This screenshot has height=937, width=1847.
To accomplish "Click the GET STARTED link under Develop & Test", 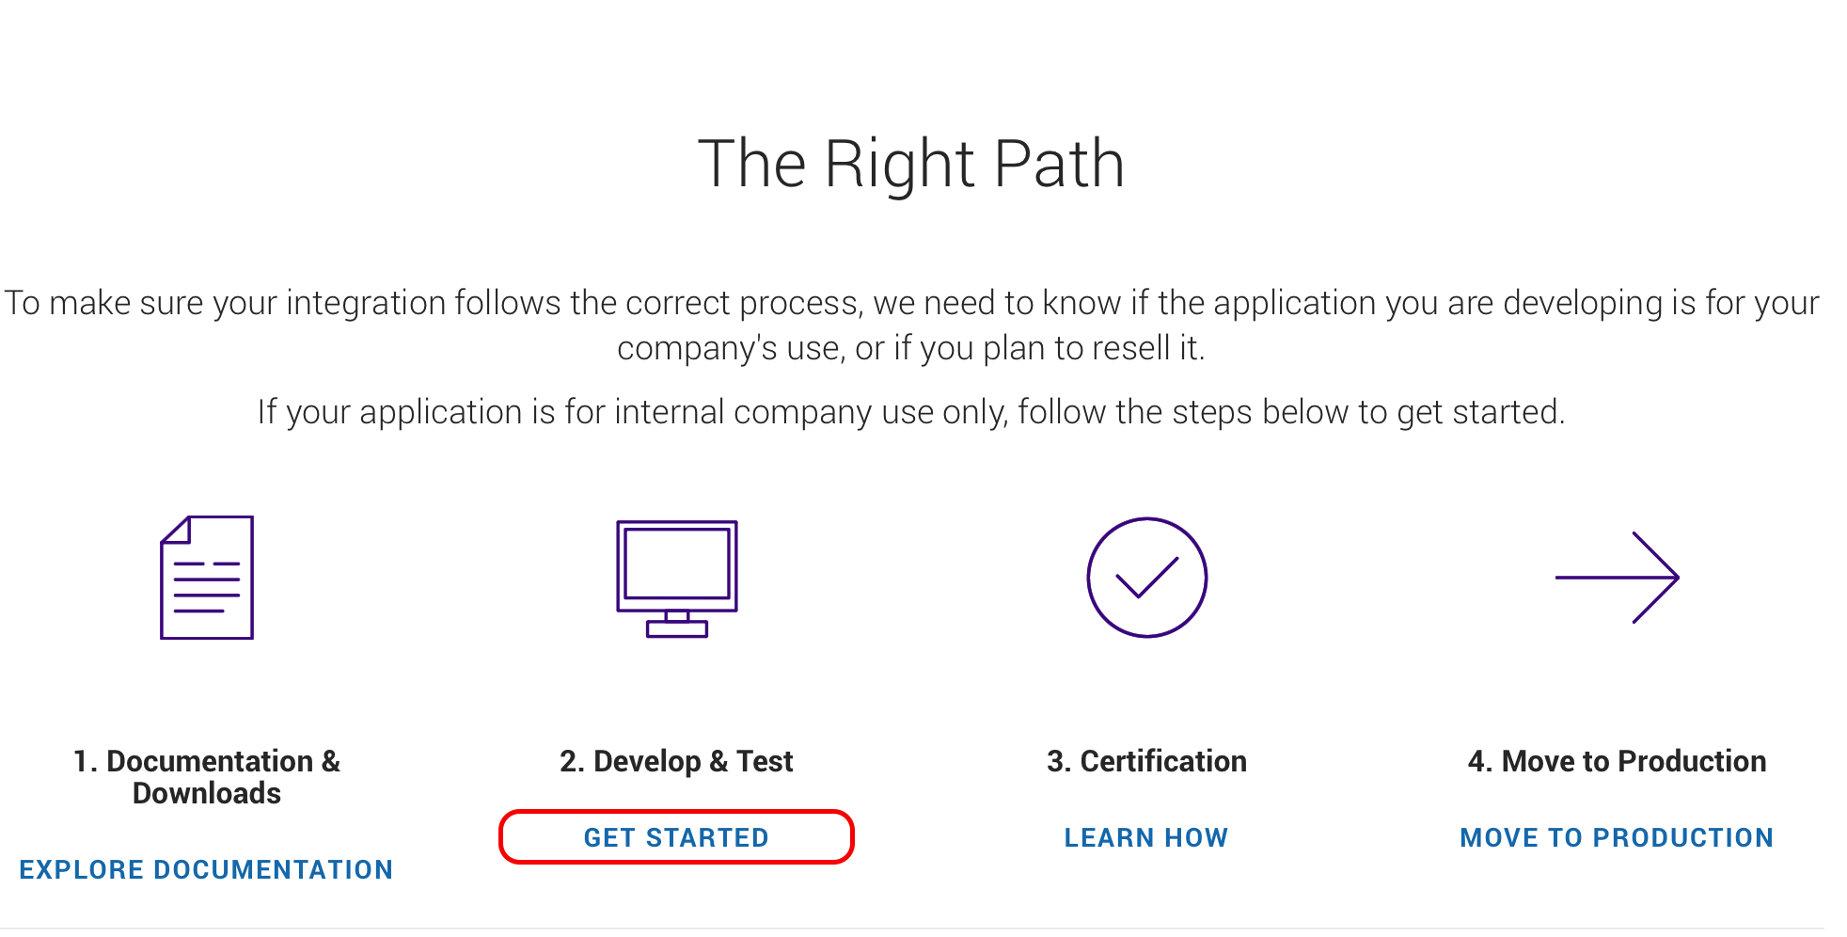I will point(675,837).
